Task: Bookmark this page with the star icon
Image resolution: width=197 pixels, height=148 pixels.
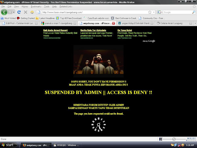Action: (x=150, y=12)
